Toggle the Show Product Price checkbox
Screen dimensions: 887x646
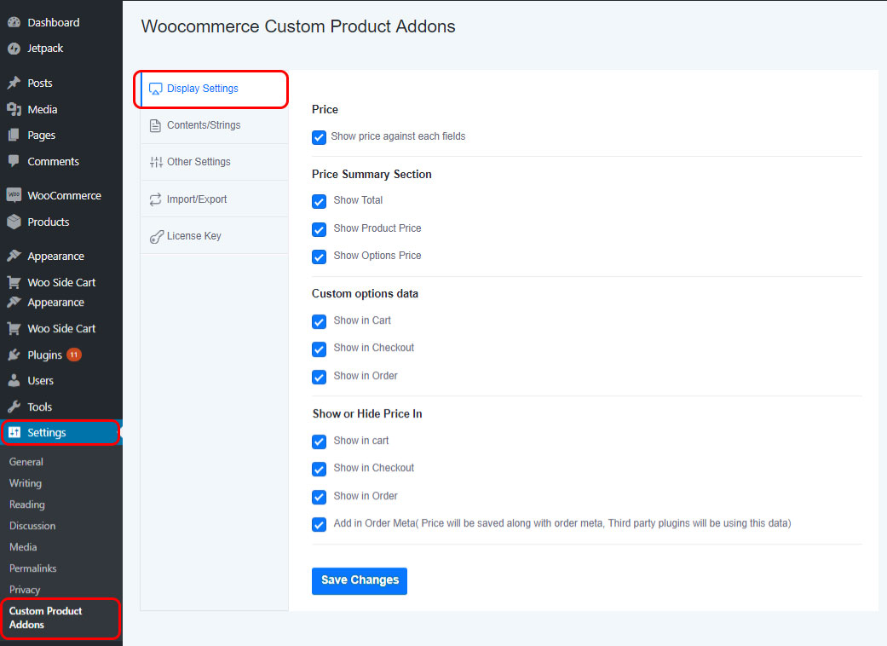(319, 229)
